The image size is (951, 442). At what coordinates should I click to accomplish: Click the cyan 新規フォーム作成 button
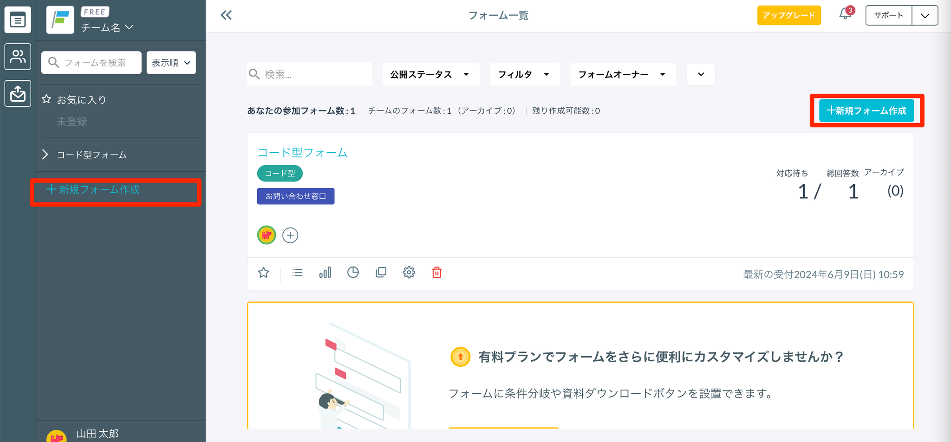pyautogui.click(x=866, y=111)
